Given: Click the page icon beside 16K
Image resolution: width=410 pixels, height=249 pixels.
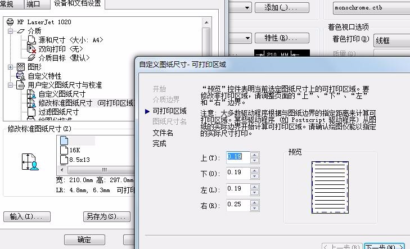Looking at the screenshot, I should point(64,150).
